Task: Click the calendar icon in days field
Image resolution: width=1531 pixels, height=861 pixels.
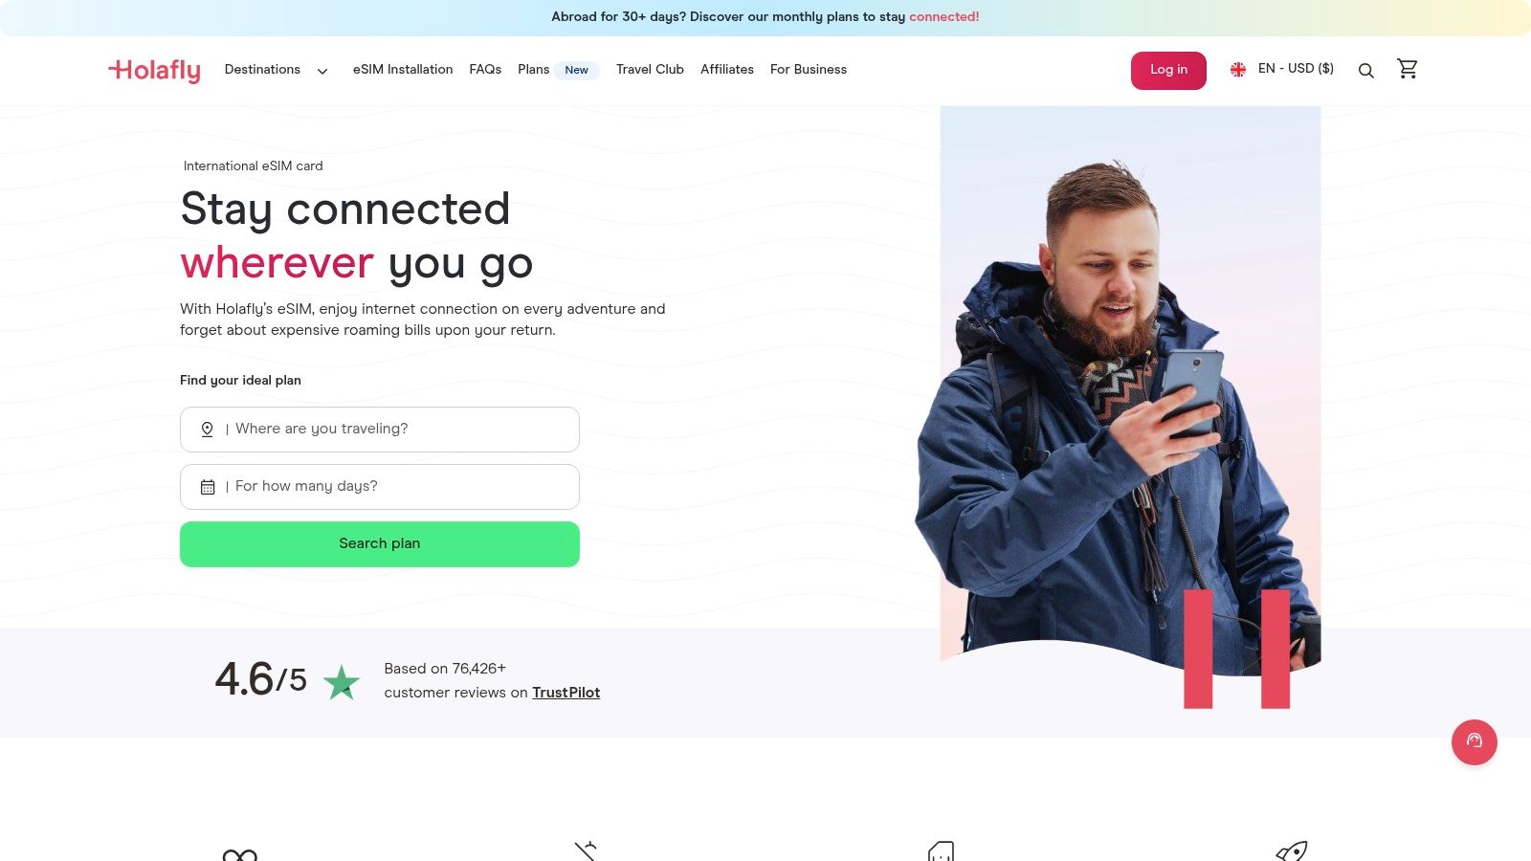Action: pos(208,487)
